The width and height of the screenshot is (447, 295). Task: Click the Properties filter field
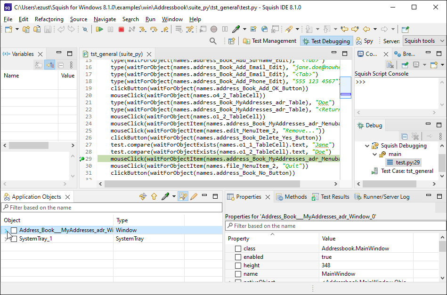(x=330, y=226)
